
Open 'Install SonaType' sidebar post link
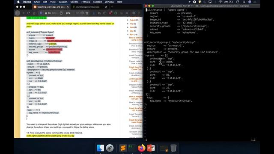pos(136,110)
